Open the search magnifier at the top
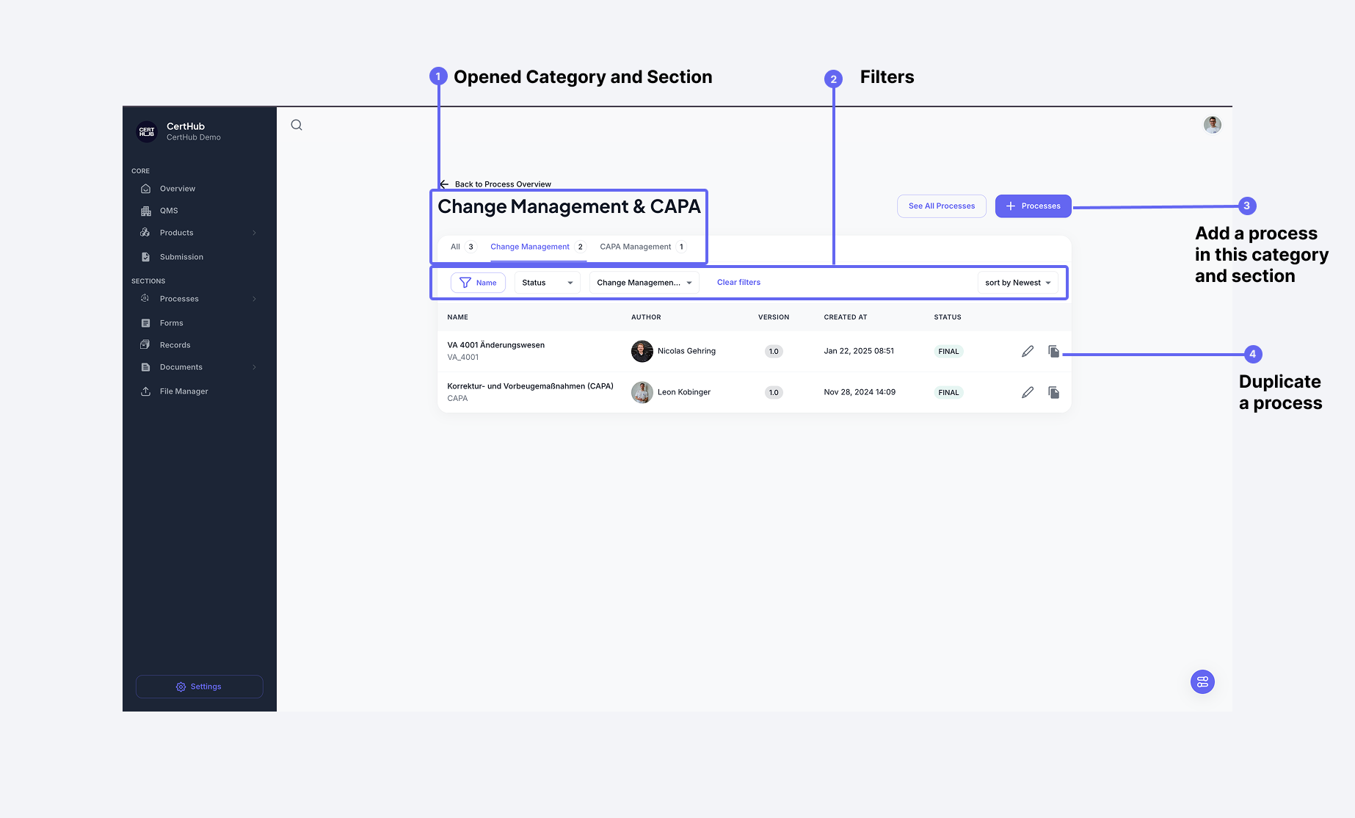 click(296, 124)
